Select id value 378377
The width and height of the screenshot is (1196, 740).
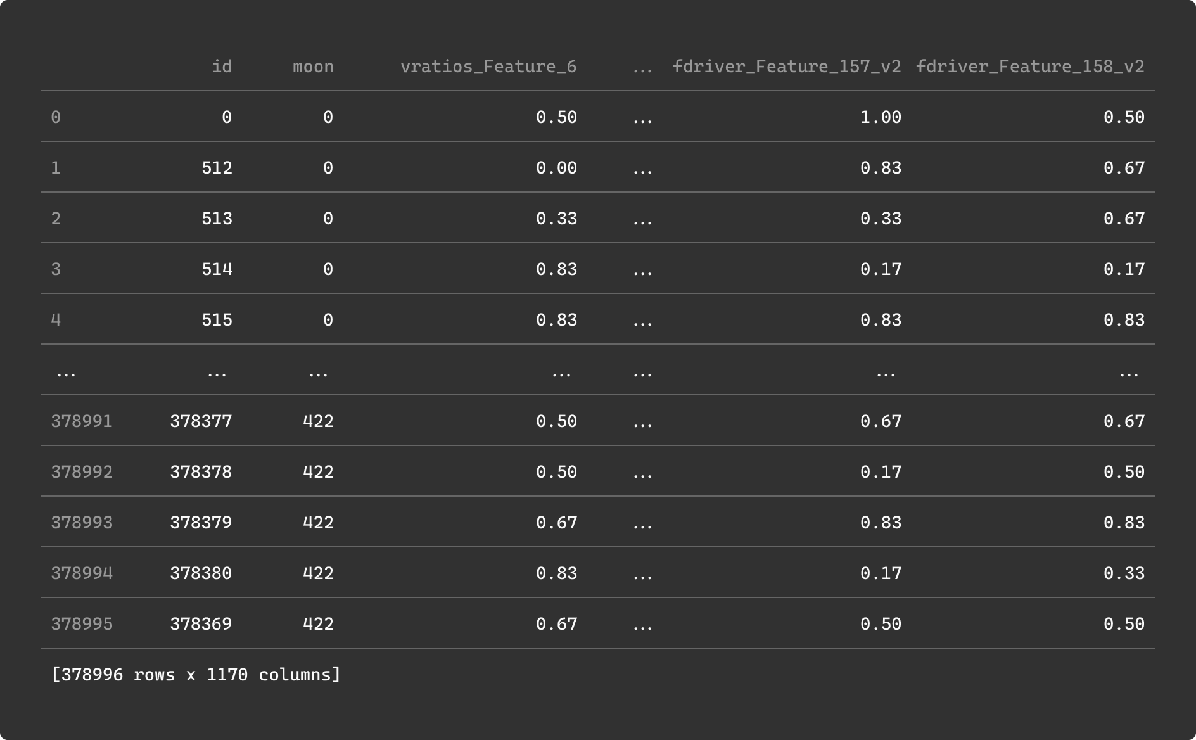(x=201, y=421)
